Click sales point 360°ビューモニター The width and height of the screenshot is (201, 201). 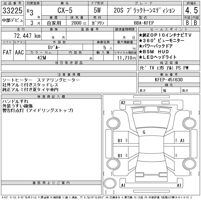(162, 40)
